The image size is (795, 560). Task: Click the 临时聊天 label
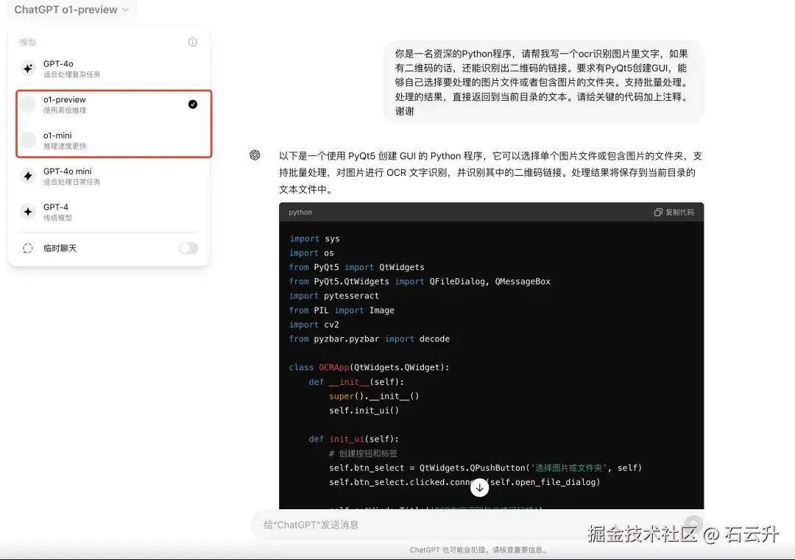click(x=60, y=248)
